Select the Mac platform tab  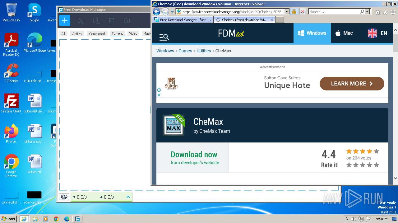[x=344, y=33]
